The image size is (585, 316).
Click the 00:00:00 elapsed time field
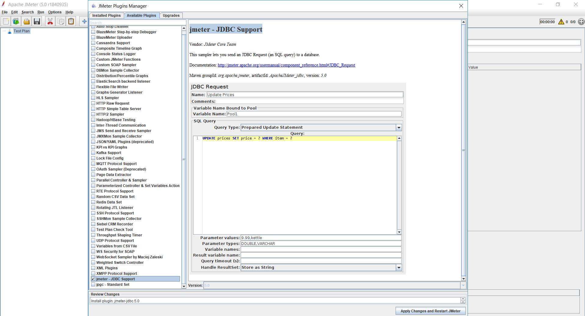[x=547, y=22]
